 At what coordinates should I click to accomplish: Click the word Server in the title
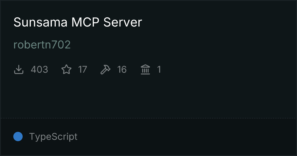pos(122,22)
